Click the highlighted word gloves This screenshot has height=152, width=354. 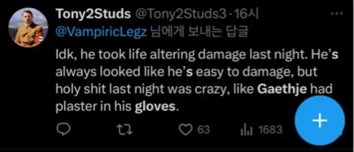click(155, 107)
